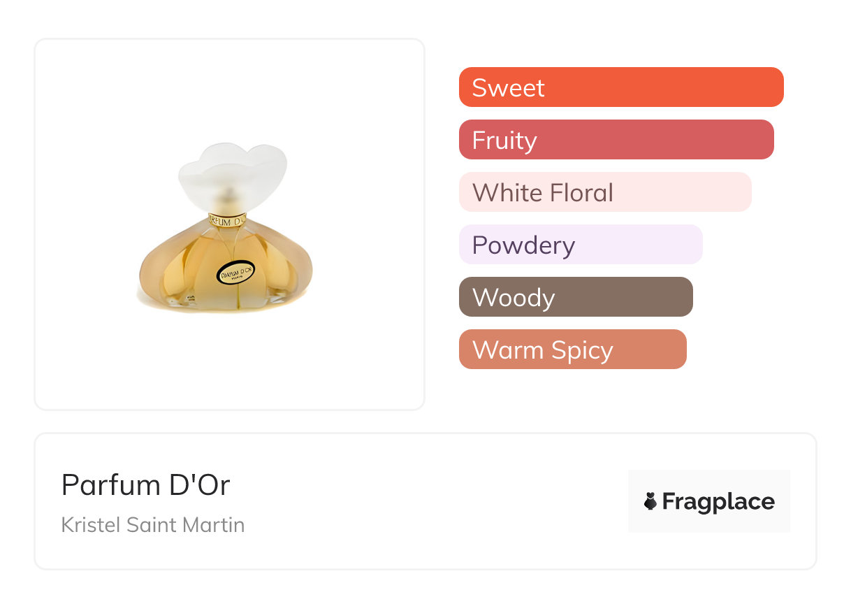Open the Kristel Saint Martin brand link
The width and height of the screenshot is (851, 604).
click(x=153, y=524)
